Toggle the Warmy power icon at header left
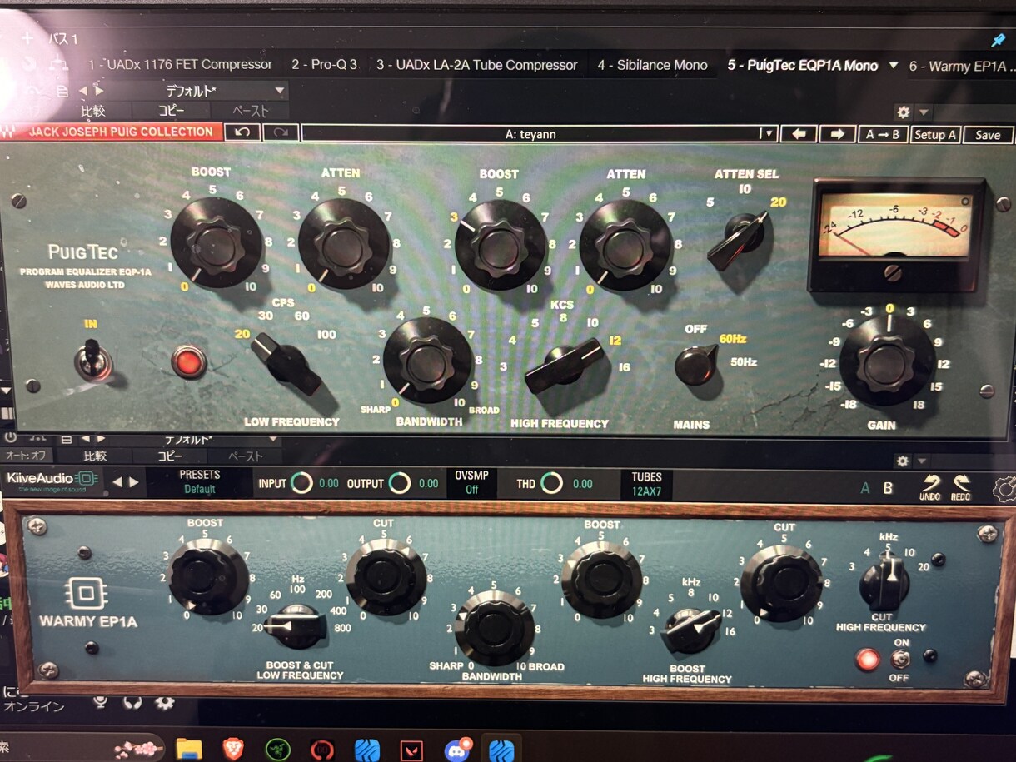The width and height of the screenshot is (1016, 762). 10,437
